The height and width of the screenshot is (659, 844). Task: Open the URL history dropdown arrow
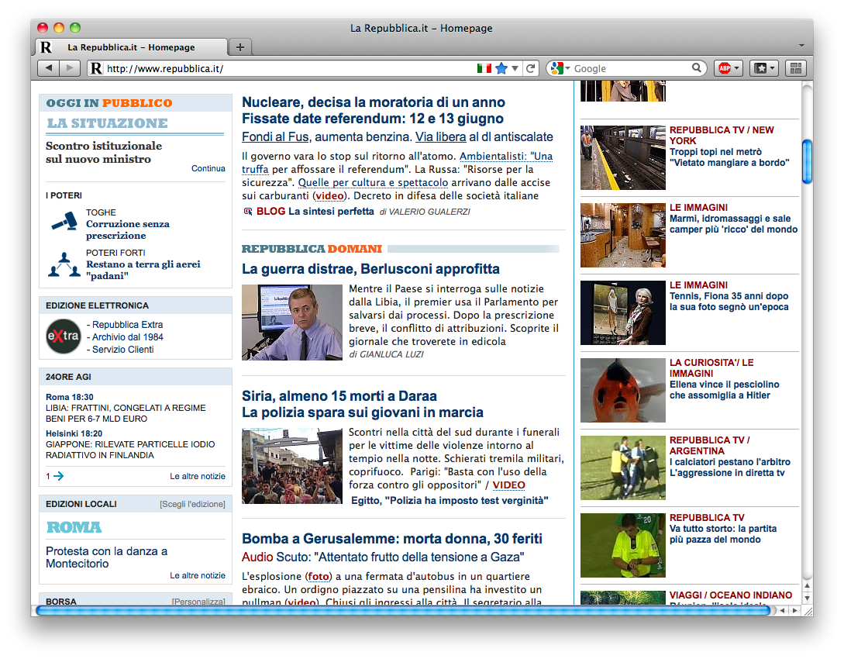click(x=515, y=68)
